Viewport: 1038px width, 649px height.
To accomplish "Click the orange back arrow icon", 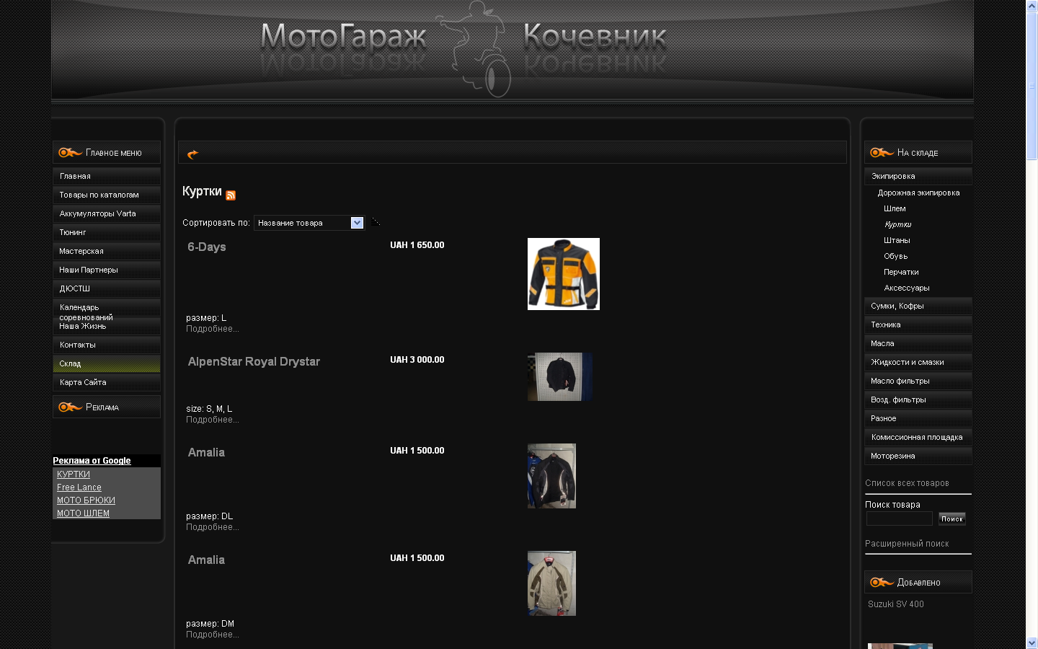I will [x=192, y=154].
